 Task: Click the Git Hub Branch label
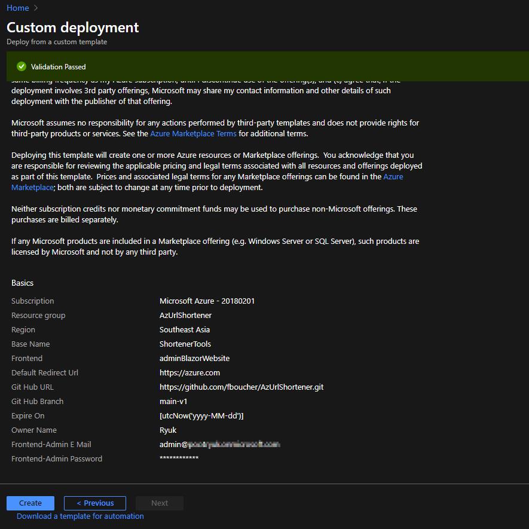(38, 402)
